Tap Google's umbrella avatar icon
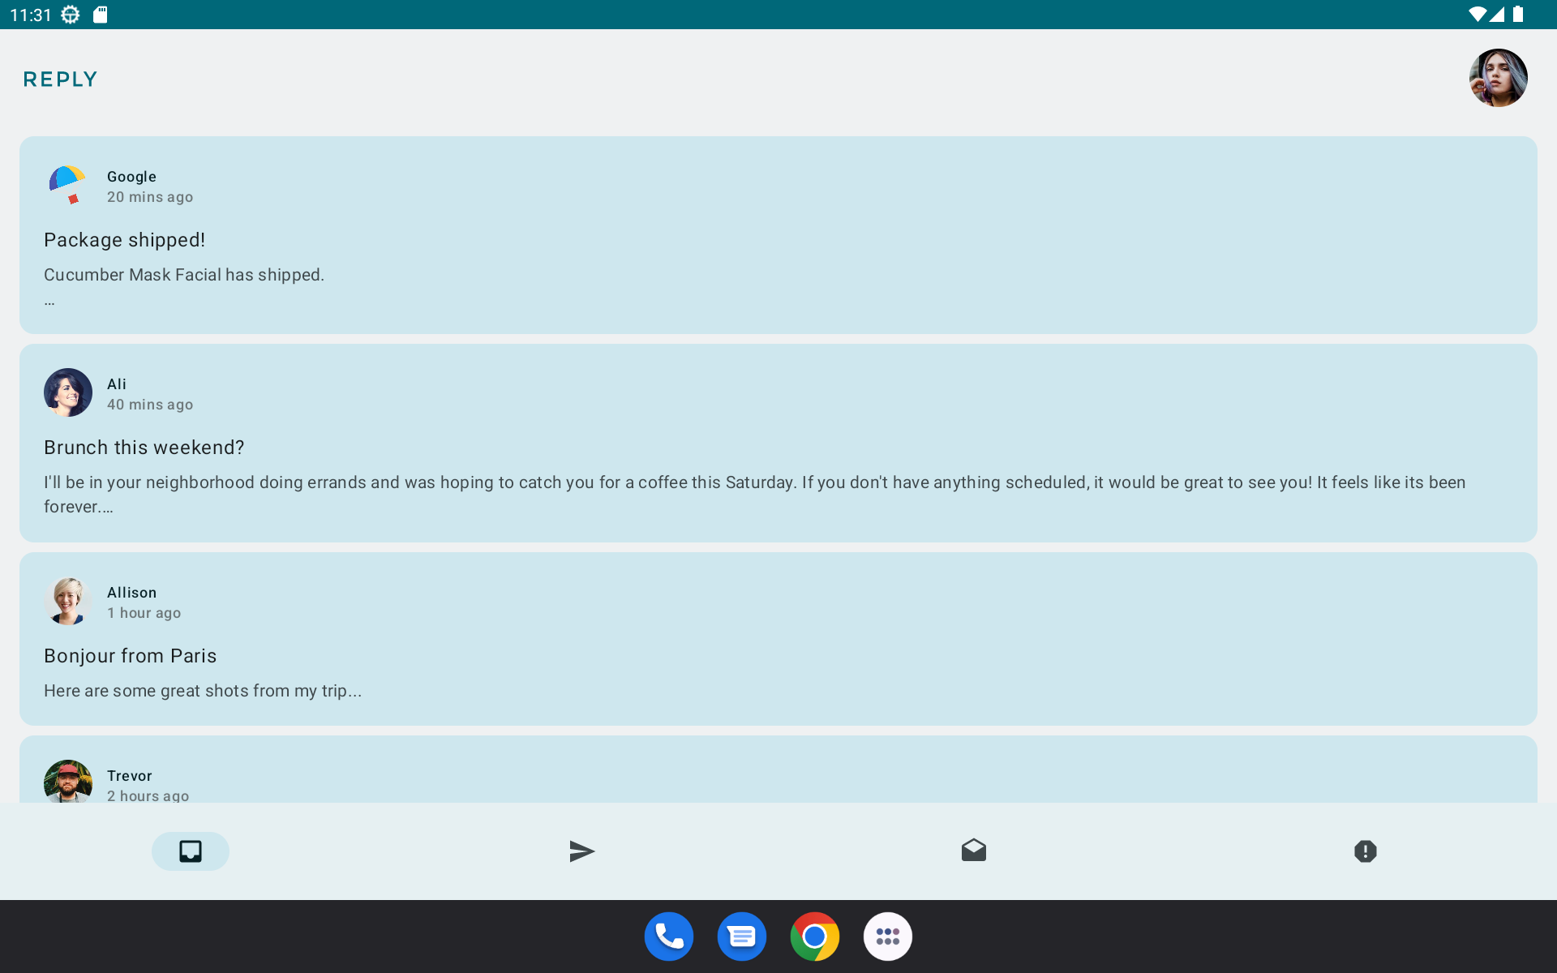Viewport: 1557px width, 973px height. [68, 185]
